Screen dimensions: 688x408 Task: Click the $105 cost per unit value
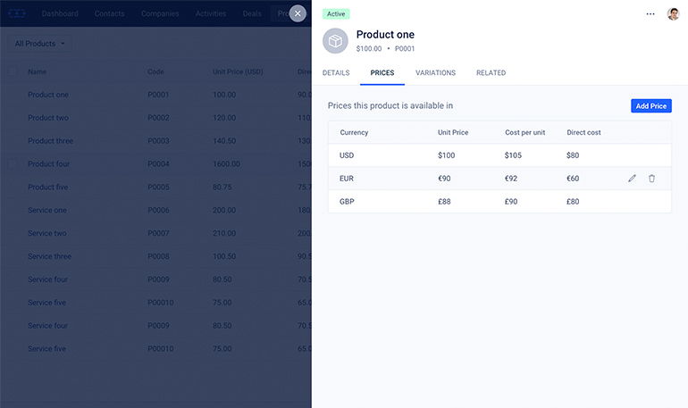click(513, 155)
